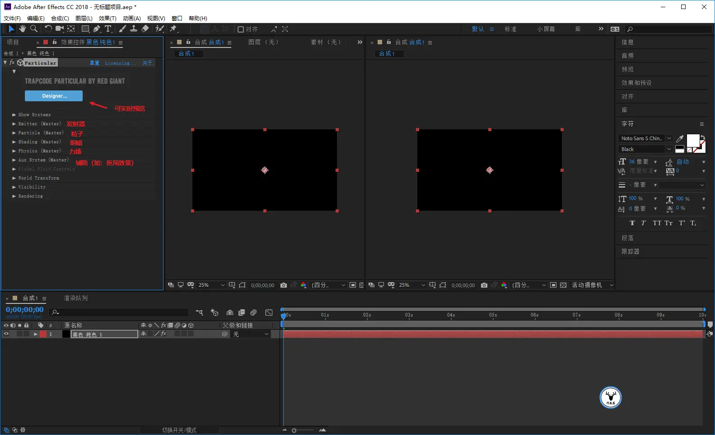Toggle lock on right 合成 viewer tab
This screenshot has width=715, height=435.
[x=388, y=42]
